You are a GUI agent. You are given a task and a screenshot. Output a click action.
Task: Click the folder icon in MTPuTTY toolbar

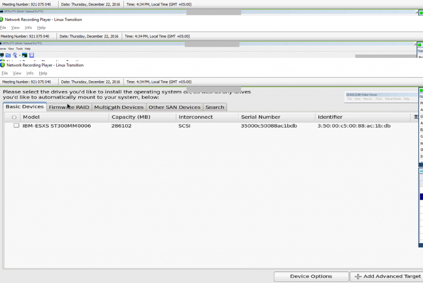(8, 55)
